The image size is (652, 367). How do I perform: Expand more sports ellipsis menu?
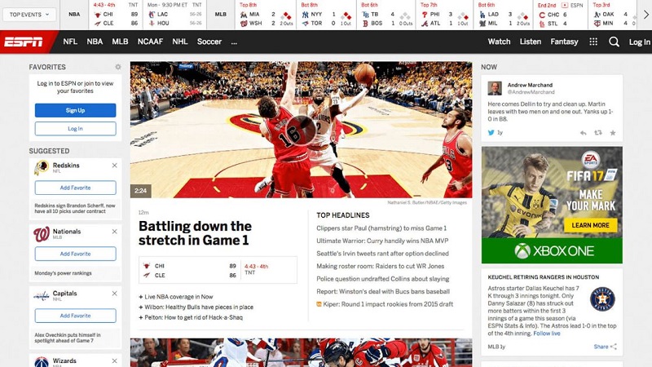234,42
